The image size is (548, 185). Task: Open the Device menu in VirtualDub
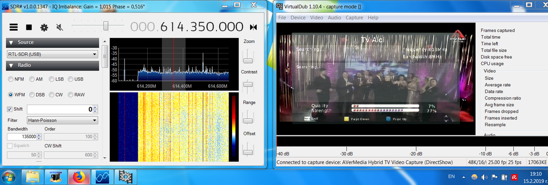click(x=298, y=18)
